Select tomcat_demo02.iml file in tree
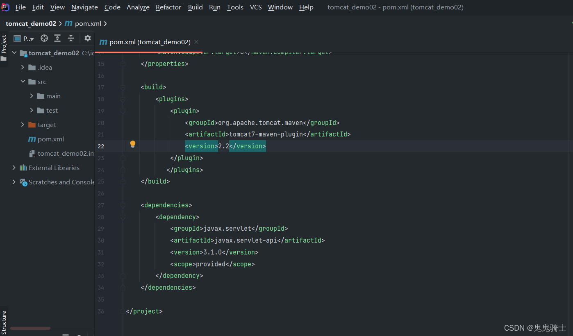 [61, 153]
